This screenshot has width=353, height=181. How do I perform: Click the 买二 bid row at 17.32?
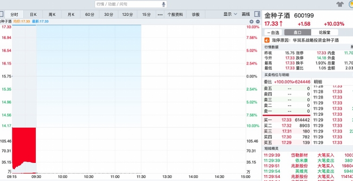(x=287, y=126)
